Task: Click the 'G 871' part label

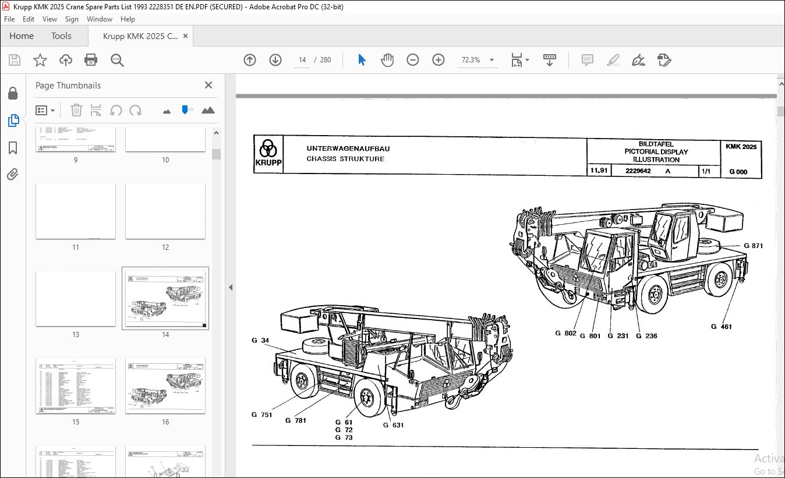Action: 753,246
